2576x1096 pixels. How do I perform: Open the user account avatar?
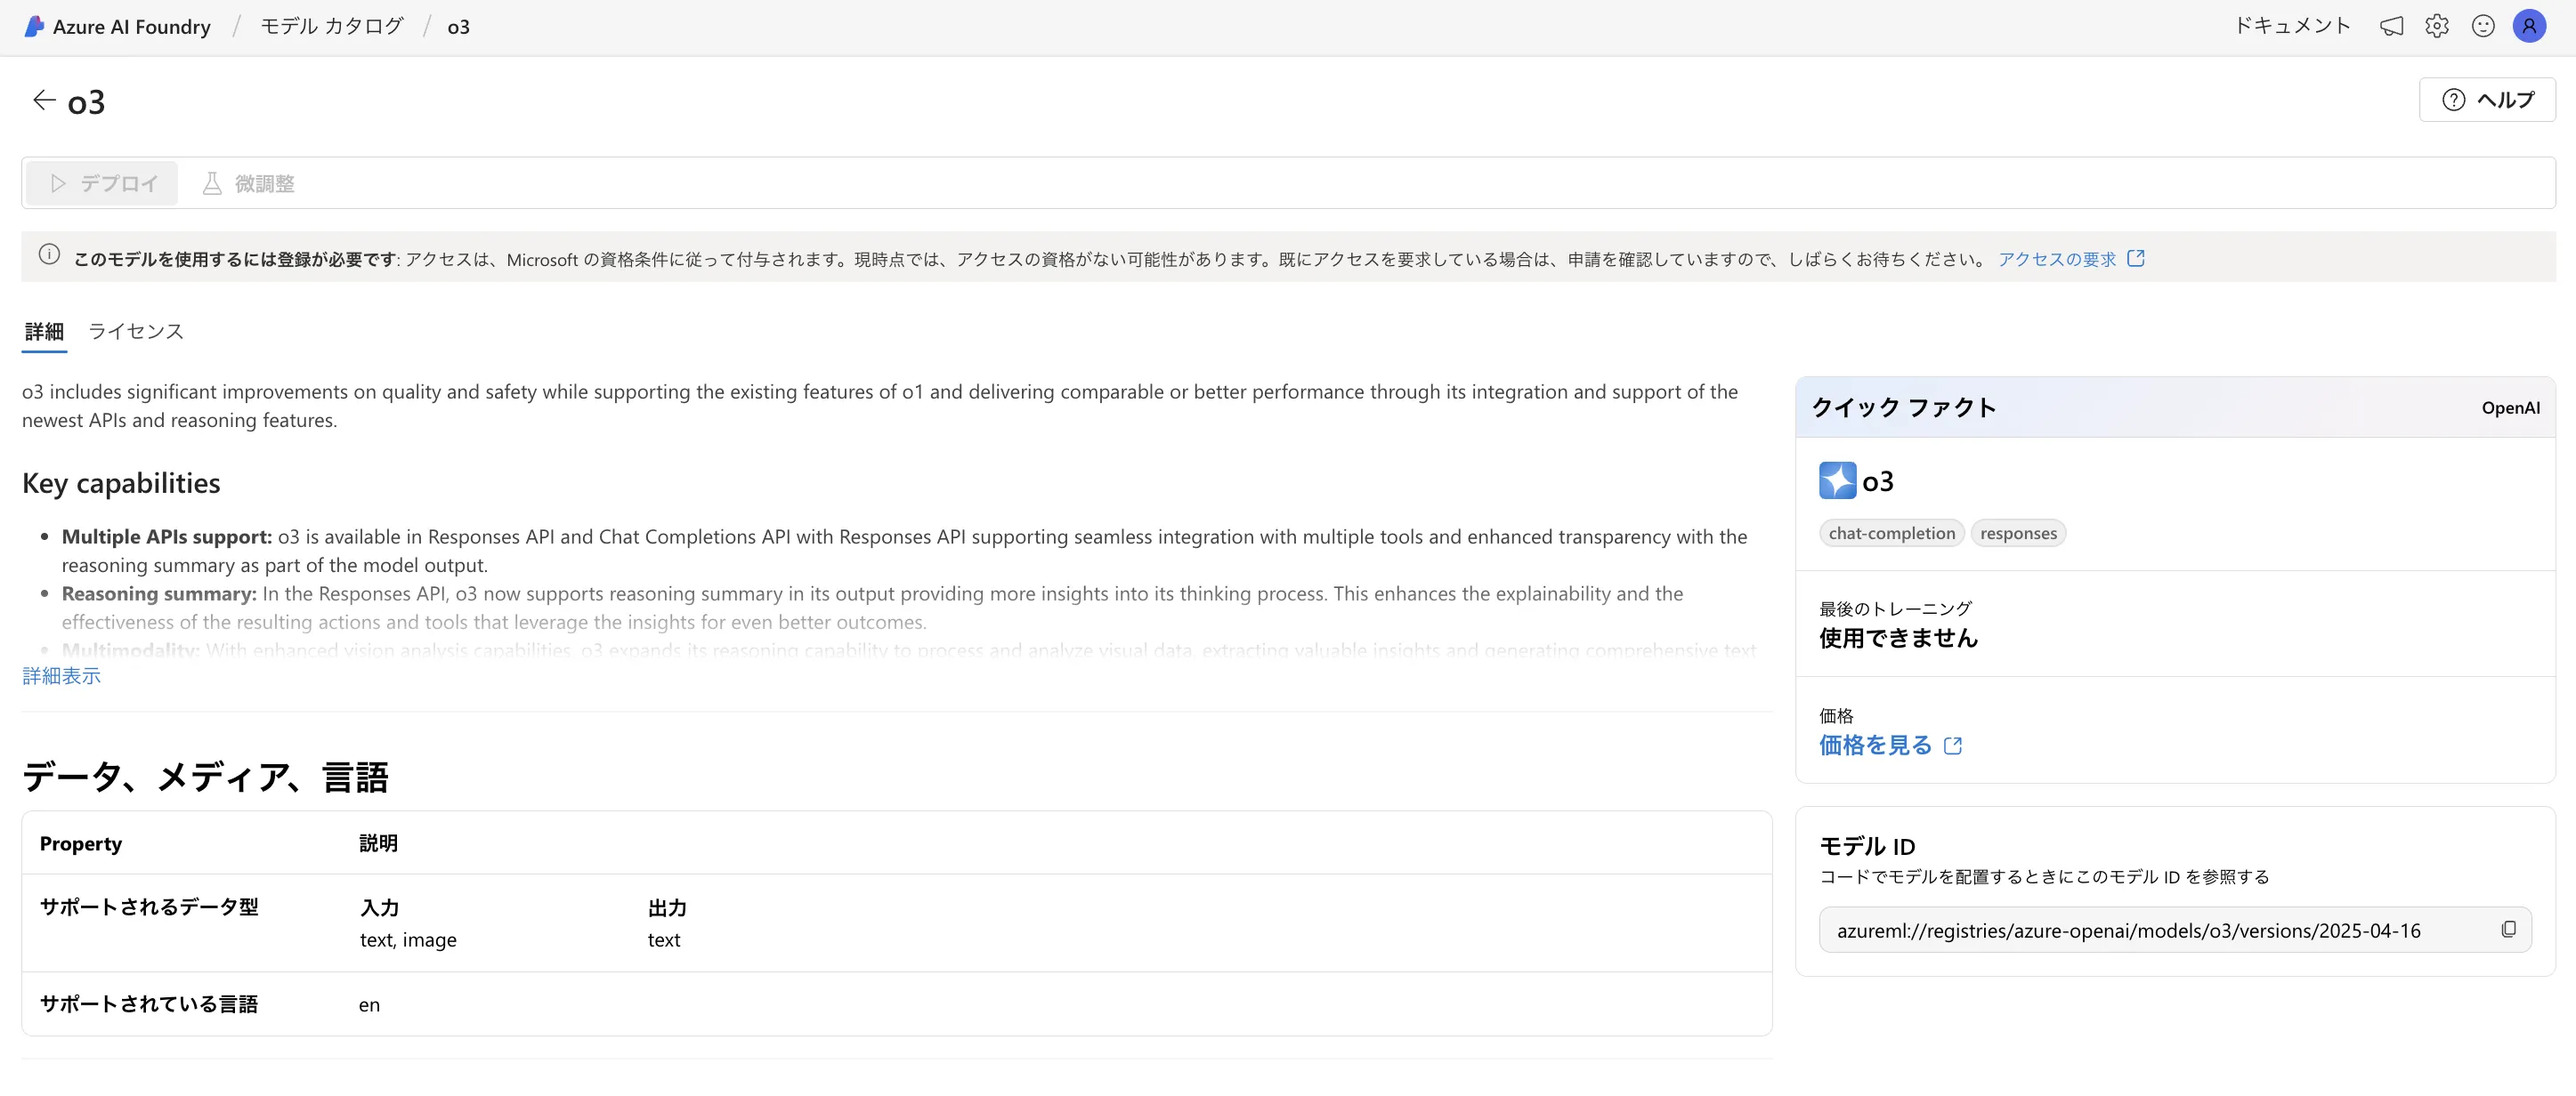(2529, 27)
